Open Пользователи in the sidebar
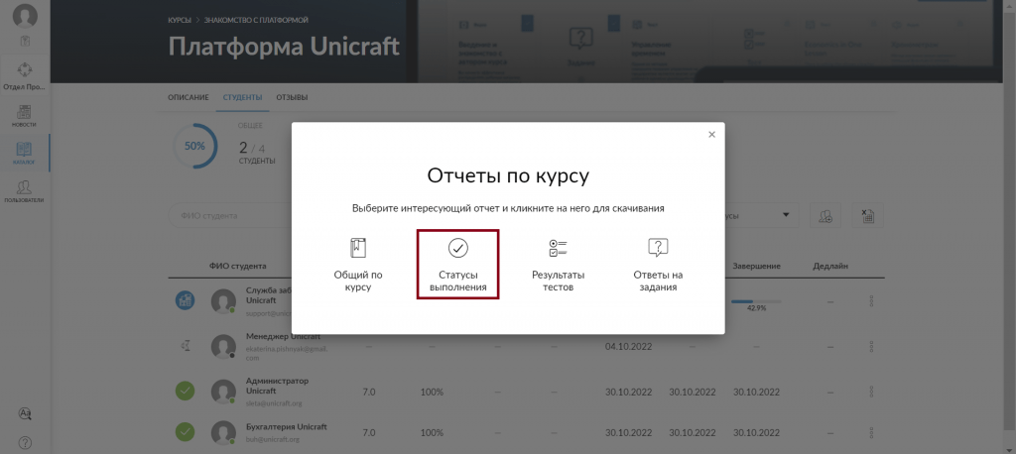Image resolution: width=1016 pixels, height=454 pixels. (x=25, y=191)
